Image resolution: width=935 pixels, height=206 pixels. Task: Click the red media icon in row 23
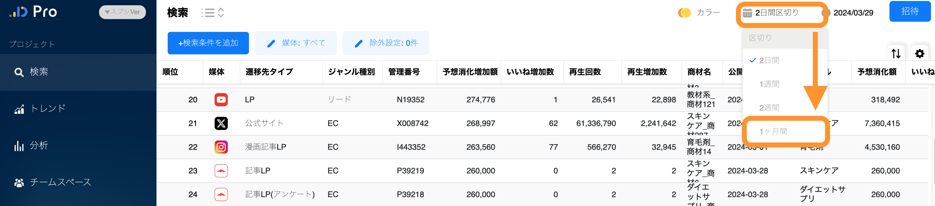[x=221, y=170]
